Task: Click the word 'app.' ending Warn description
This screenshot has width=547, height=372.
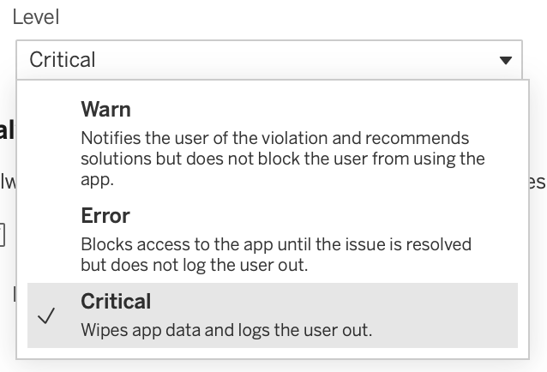Action: click(x=98, y=180)
